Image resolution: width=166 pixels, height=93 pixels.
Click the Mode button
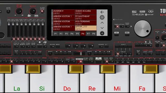tap(58, 47)
